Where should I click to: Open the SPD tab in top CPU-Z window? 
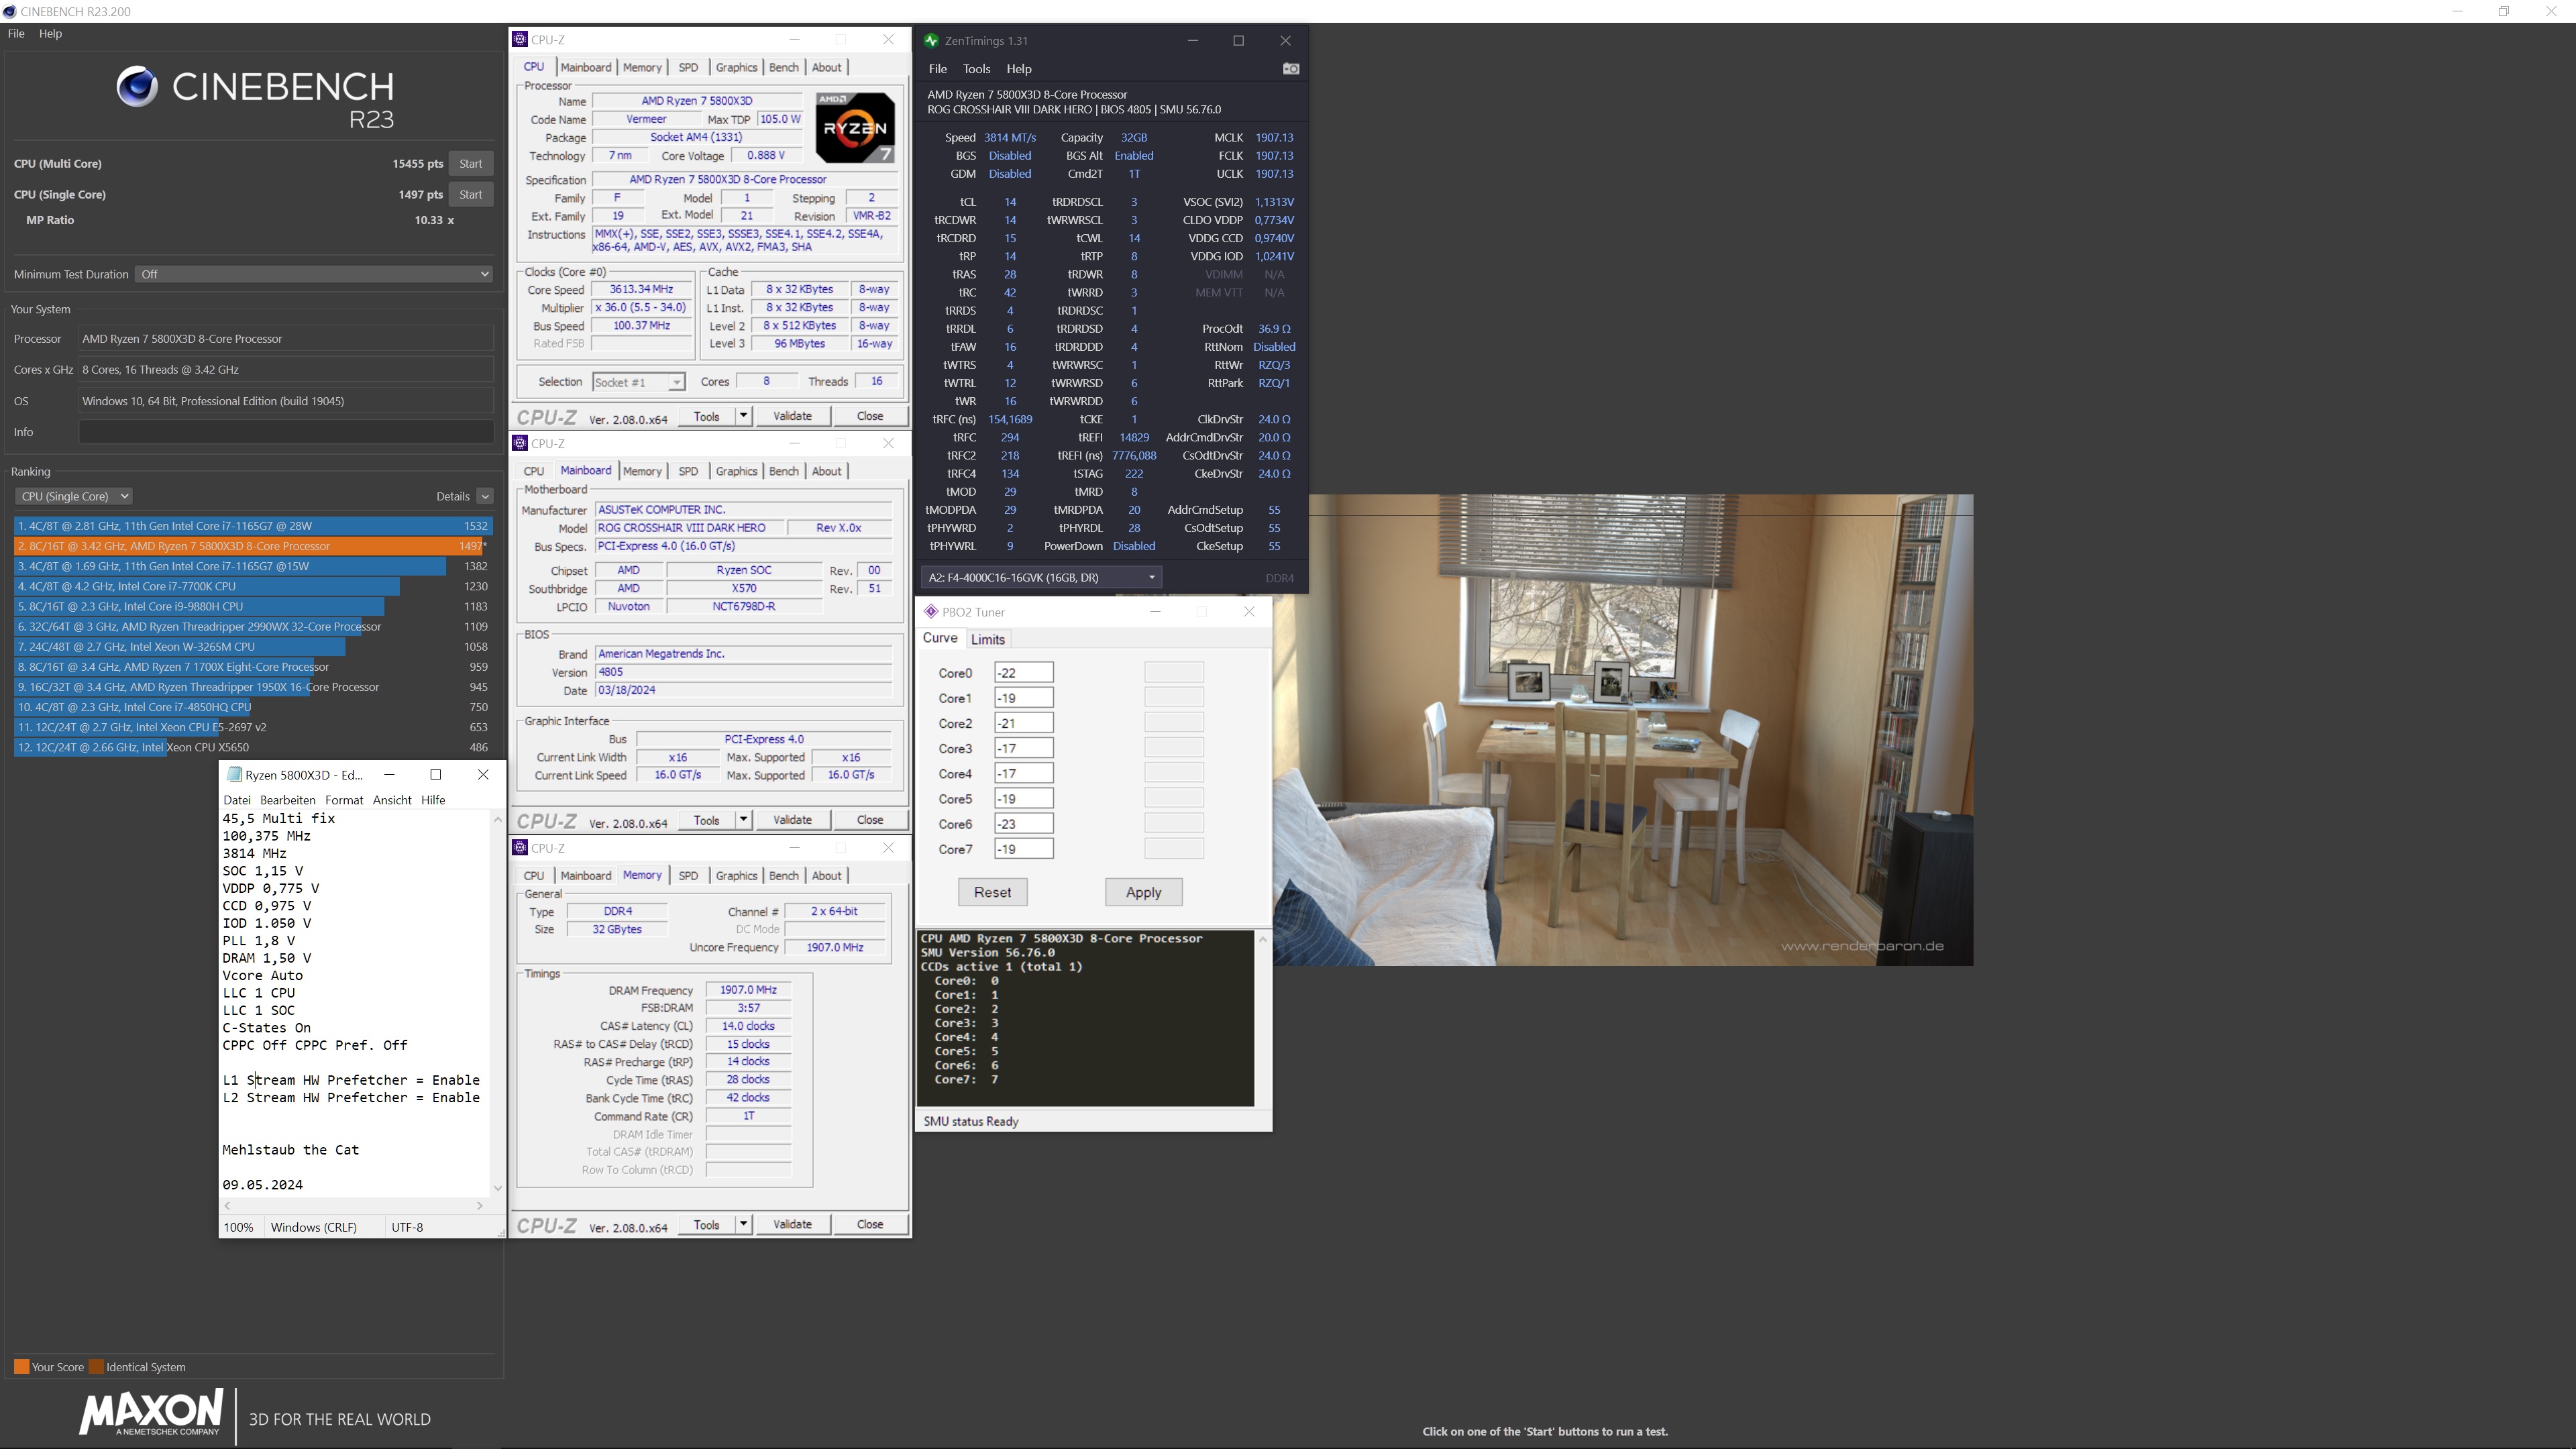[x=688, y=67]
